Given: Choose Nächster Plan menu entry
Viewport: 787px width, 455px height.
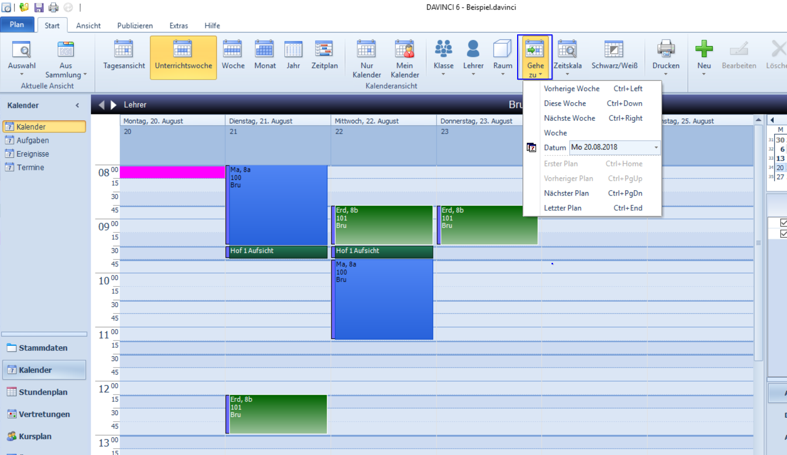Looking at the screenshot, I should [x=592, y=193].
